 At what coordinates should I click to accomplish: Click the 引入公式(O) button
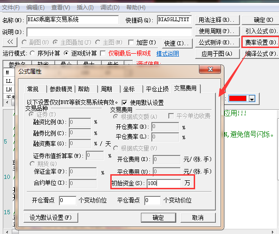click(261, 31)
